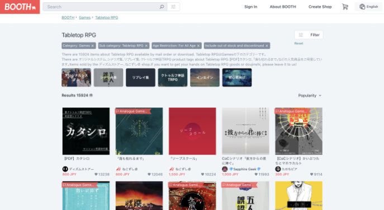Open About BOOTH page
The image size is (384, 210).
pyautogui.click(x=283, y=7)
